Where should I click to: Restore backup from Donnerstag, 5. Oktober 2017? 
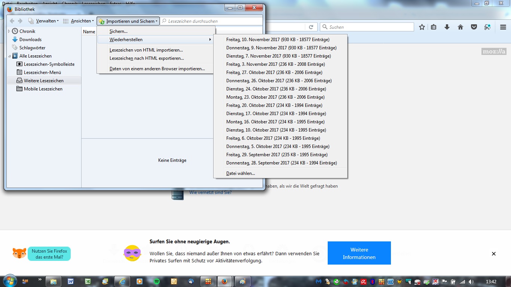(x=281, y=146)
